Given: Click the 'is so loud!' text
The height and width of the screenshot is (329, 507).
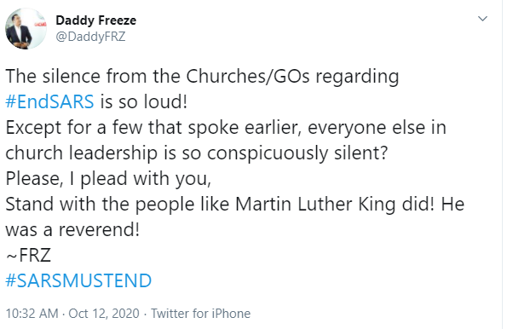Looking at the screenshot, I should pos(143,101).
